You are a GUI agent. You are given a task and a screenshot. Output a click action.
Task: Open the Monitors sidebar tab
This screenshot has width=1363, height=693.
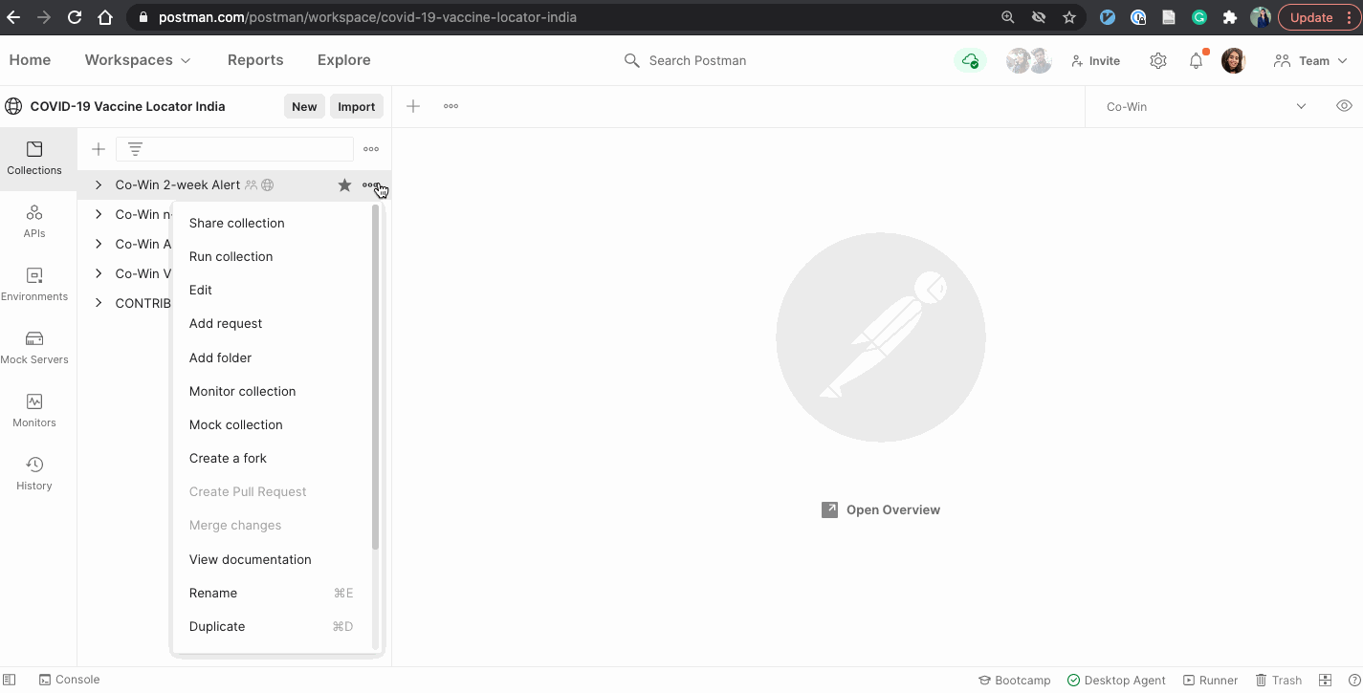coord(34,411)
